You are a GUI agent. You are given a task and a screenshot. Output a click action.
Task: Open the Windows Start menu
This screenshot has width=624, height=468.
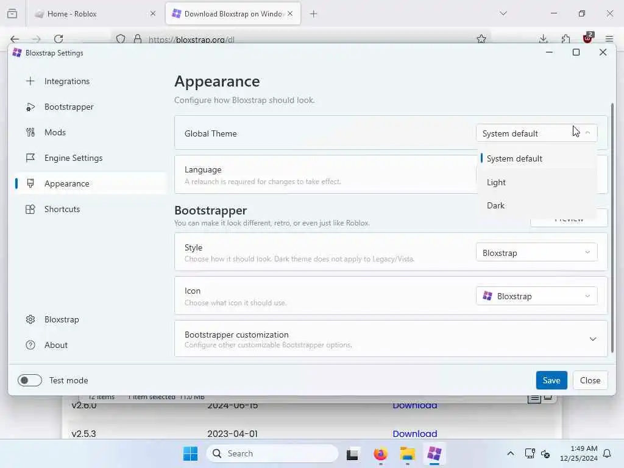click(x=190, y=453)
